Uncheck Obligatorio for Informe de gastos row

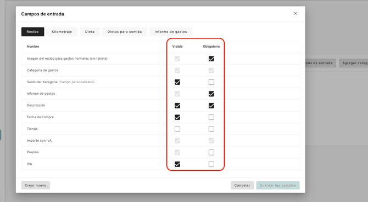coord(211,94)
